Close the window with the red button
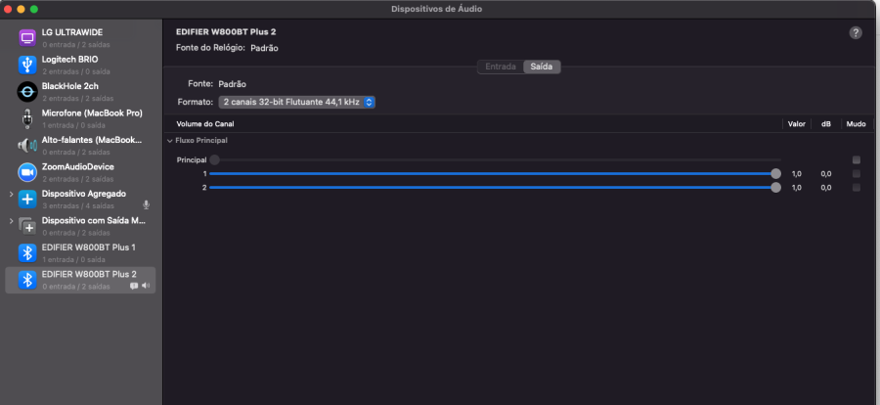This screenshot has width=880, height=405. tap(8, 9)
